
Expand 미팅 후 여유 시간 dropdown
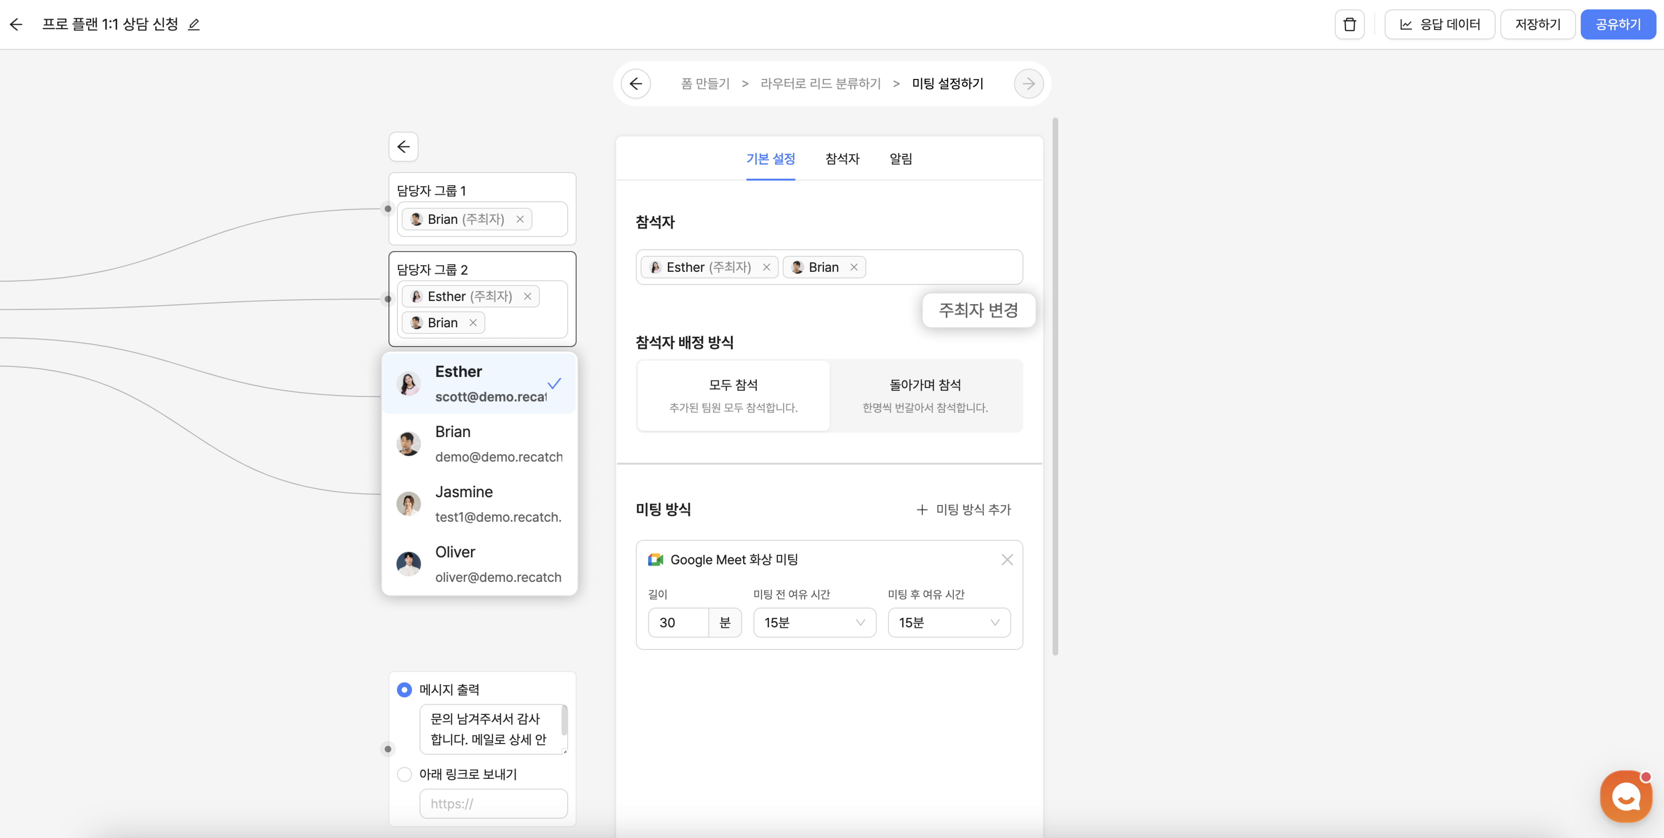point(948,622)
